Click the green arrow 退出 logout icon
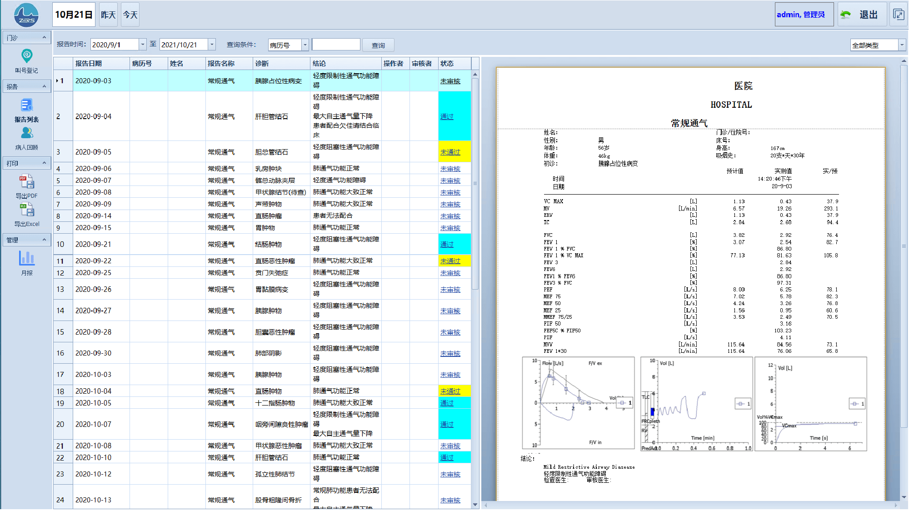 [x=845, y=15]
